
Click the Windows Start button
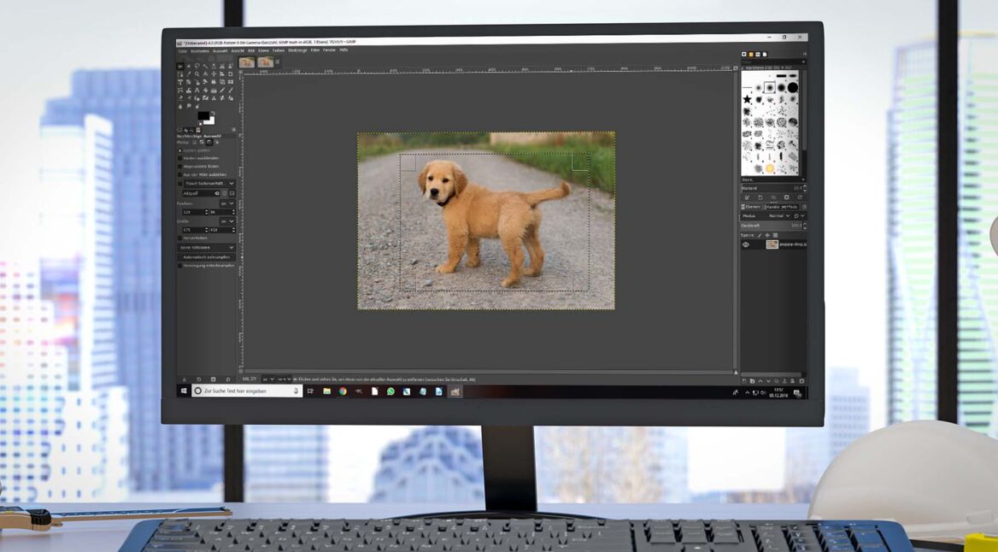pyautogui.click(x=183, y=391)
